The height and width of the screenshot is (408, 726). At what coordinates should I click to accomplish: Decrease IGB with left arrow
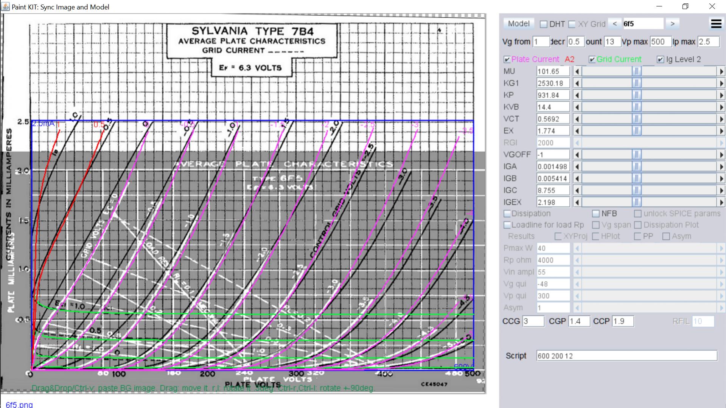point(577,178)
